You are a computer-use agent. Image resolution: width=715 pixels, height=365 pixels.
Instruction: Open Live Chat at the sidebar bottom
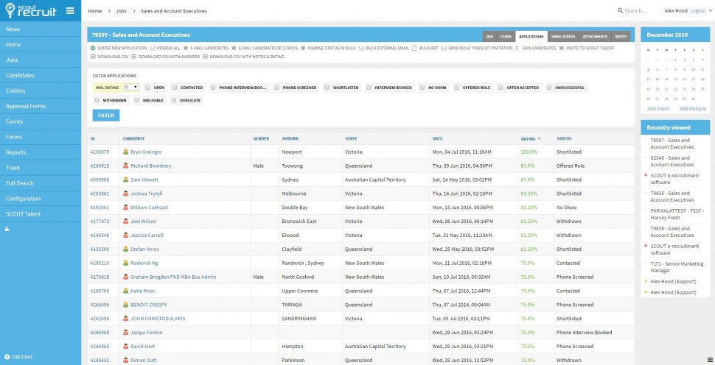pos(18,357)
